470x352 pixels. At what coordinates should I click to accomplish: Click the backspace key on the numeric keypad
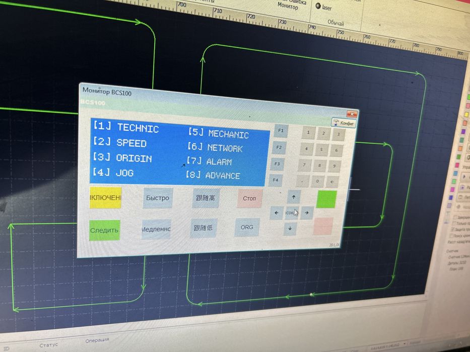pos(332,182)
